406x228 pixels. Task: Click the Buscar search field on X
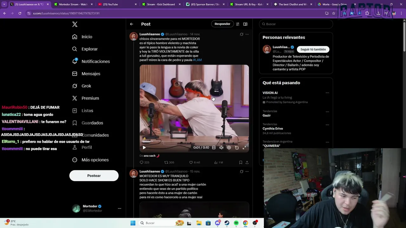[296, 24]
